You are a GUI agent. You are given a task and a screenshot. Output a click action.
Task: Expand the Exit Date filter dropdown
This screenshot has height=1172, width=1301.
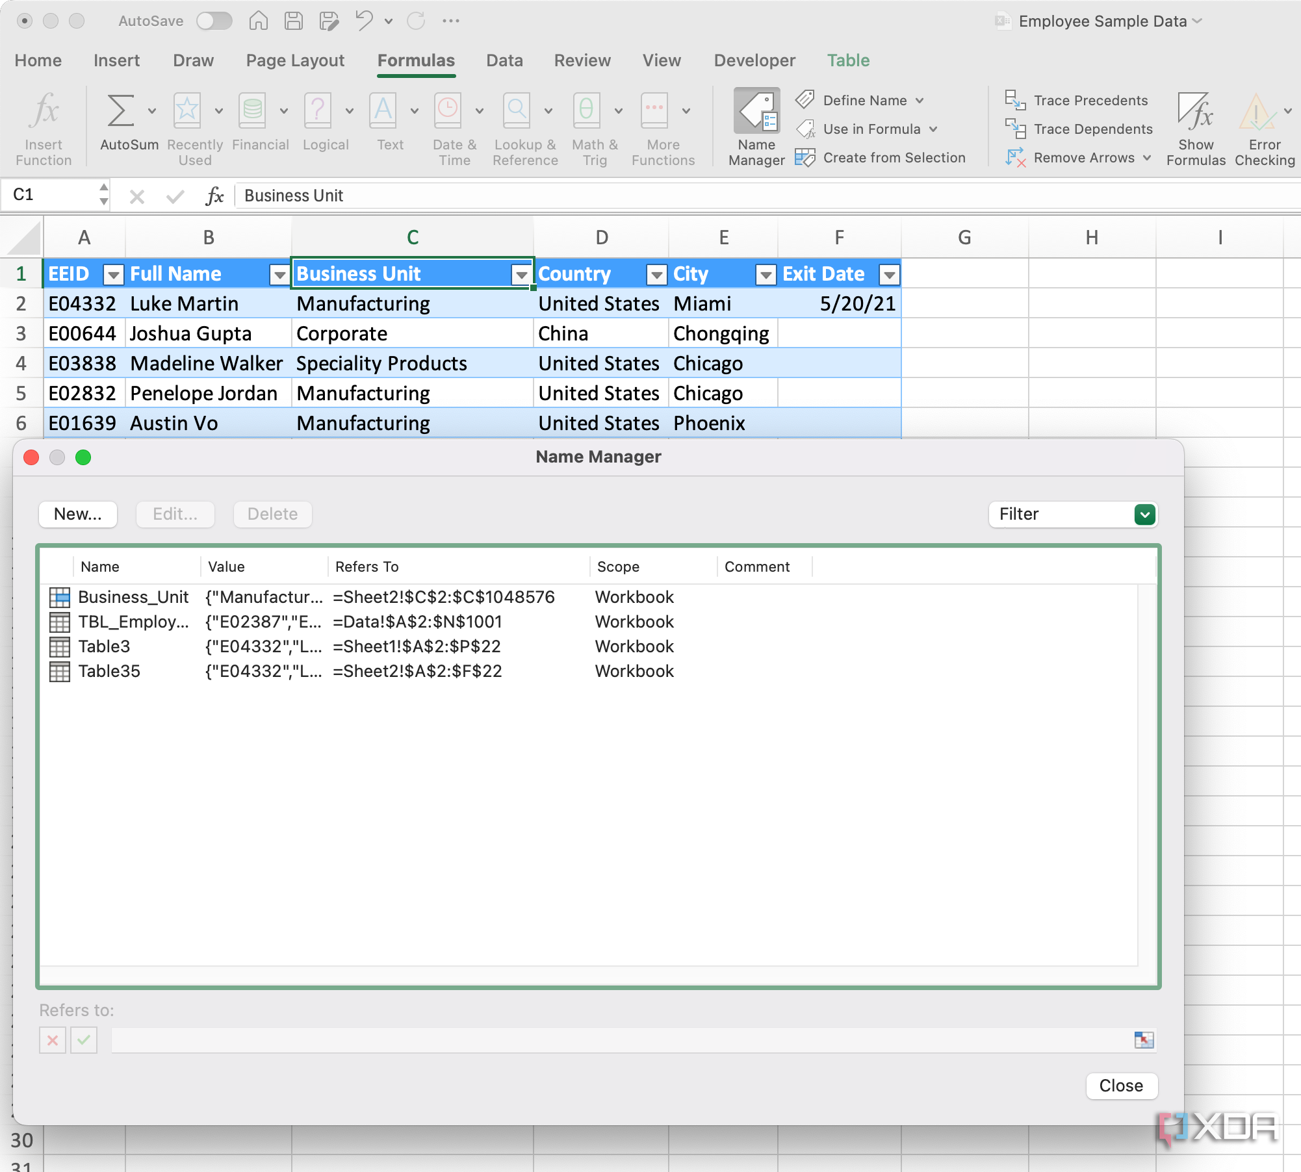(889, 275)
